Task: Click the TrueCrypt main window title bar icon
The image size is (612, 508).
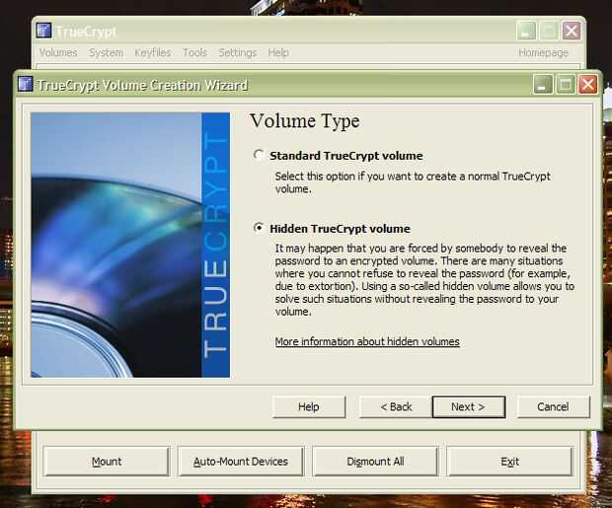Action: 43,31
